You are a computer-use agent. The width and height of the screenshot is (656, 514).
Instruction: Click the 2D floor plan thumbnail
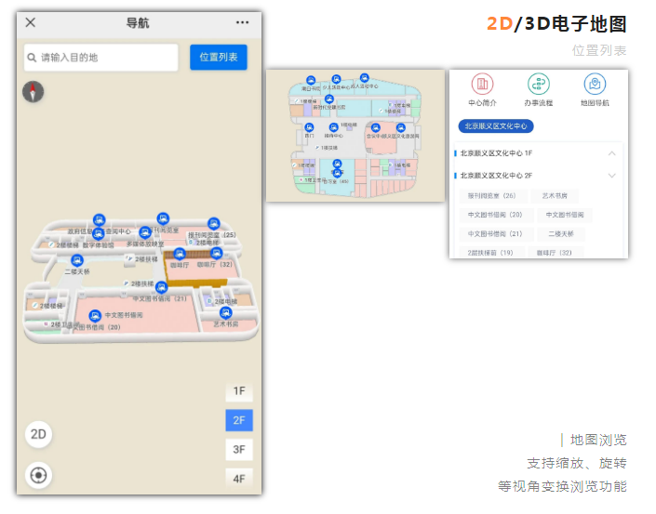pyautogui.click(x=355, y=136)
